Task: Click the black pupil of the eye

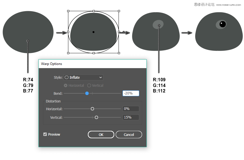Action: 223,24
